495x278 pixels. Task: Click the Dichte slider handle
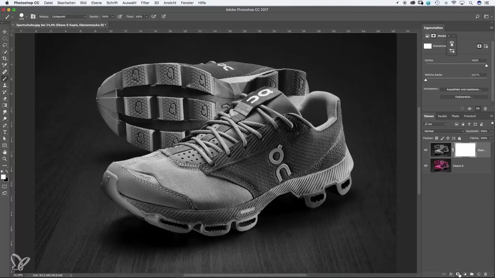[x=486, y=66]
